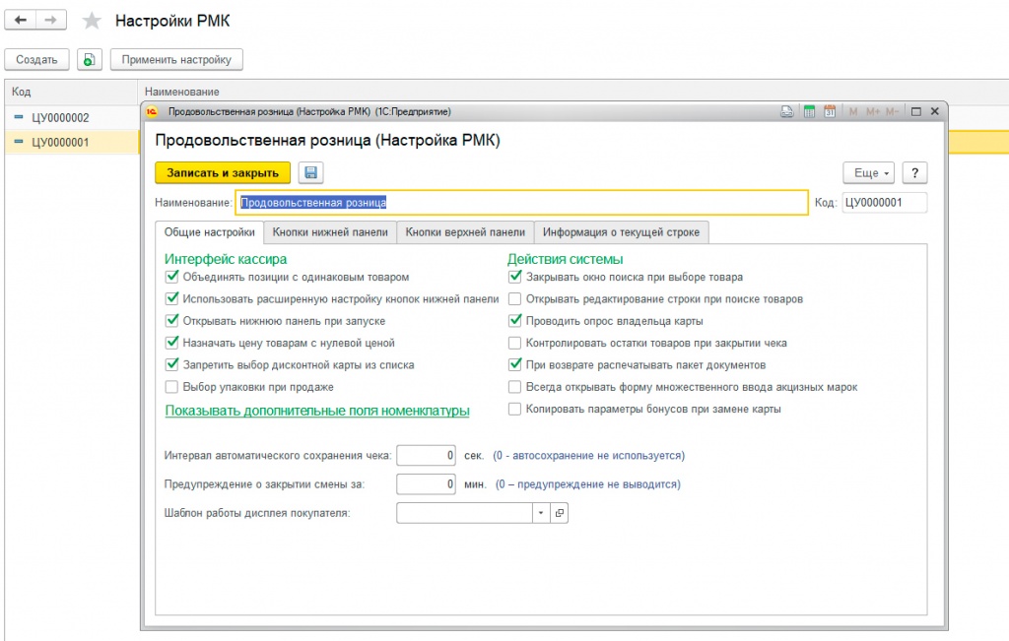Toggle Закрывать окно поиска при выборе товара
The image size is (1009, 641).
[x=514, y=277]
